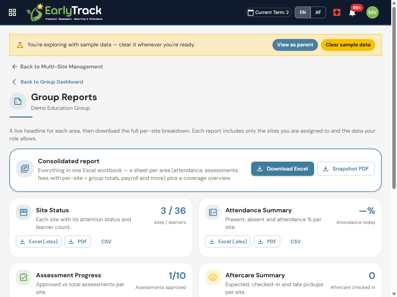Click the 'Aftercare checked in' label
Screen dimensions: 397x297
point(353,287)
